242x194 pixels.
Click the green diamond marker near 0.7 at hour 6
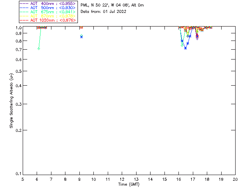click(x=39, y=49)
